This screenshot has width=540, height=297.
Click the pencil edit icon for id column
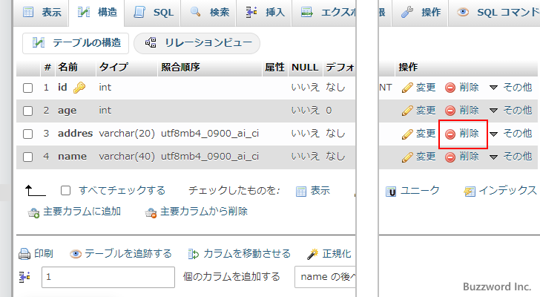(x=406, y=88)
